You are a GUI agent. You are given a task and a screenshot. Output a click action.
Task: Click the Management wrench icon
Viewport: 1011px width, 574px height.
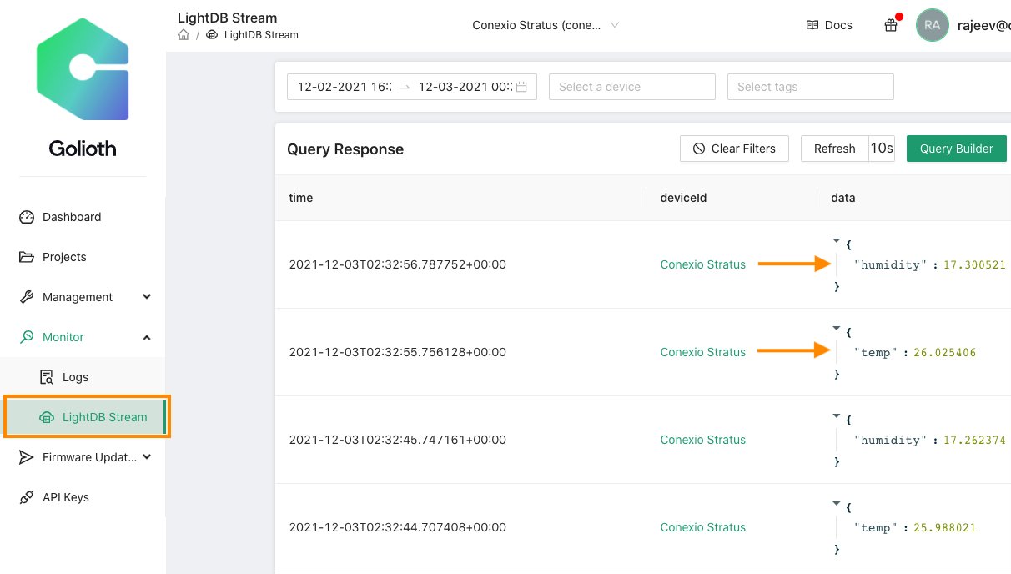(27, 297)
